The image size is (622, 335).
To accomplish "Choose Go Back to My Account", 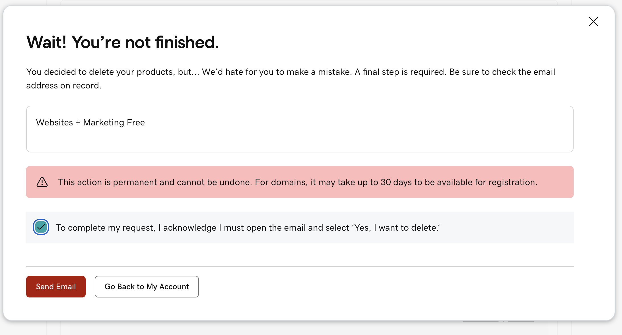I will pos(147,287).
